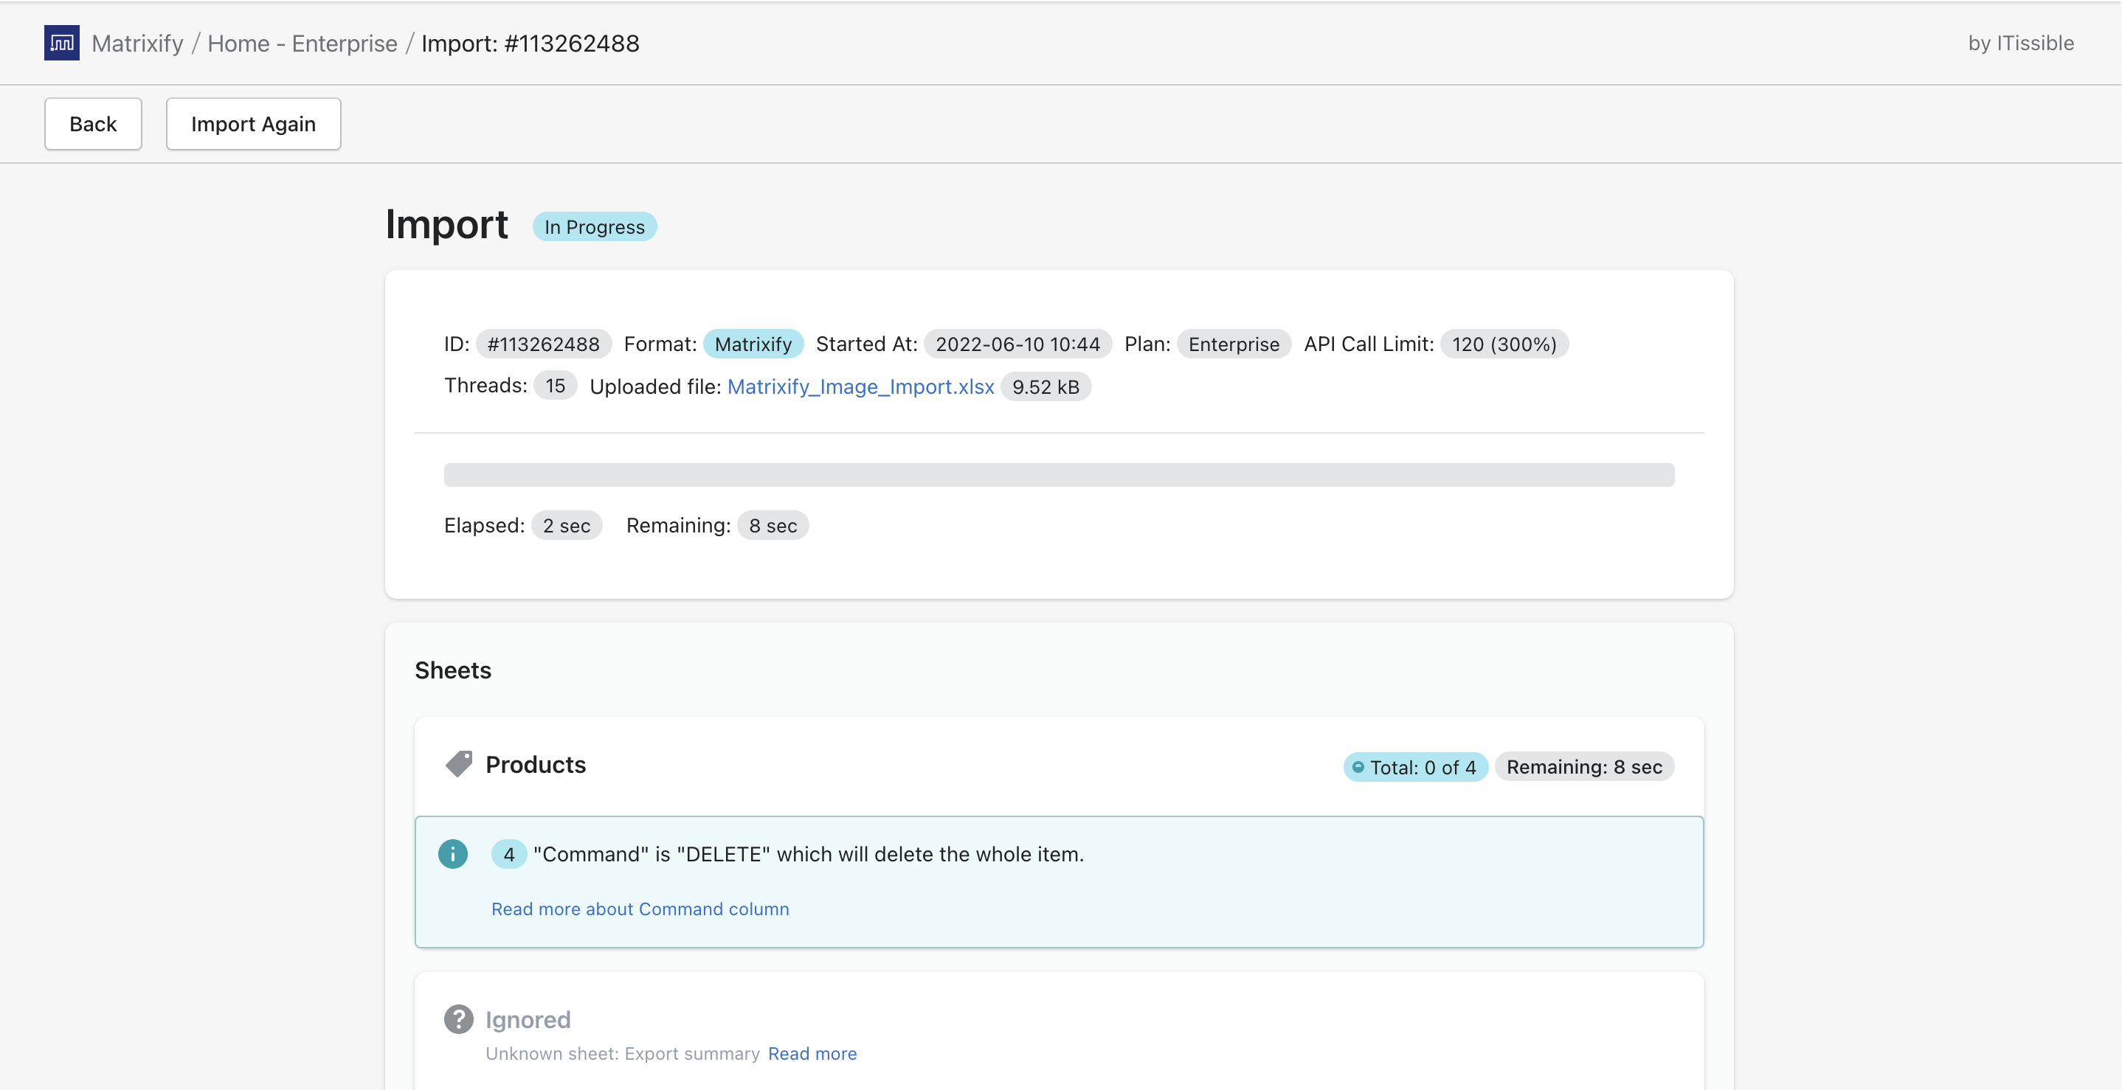
Task: Click the Import Again button
Action: click(x=254, y=123)
